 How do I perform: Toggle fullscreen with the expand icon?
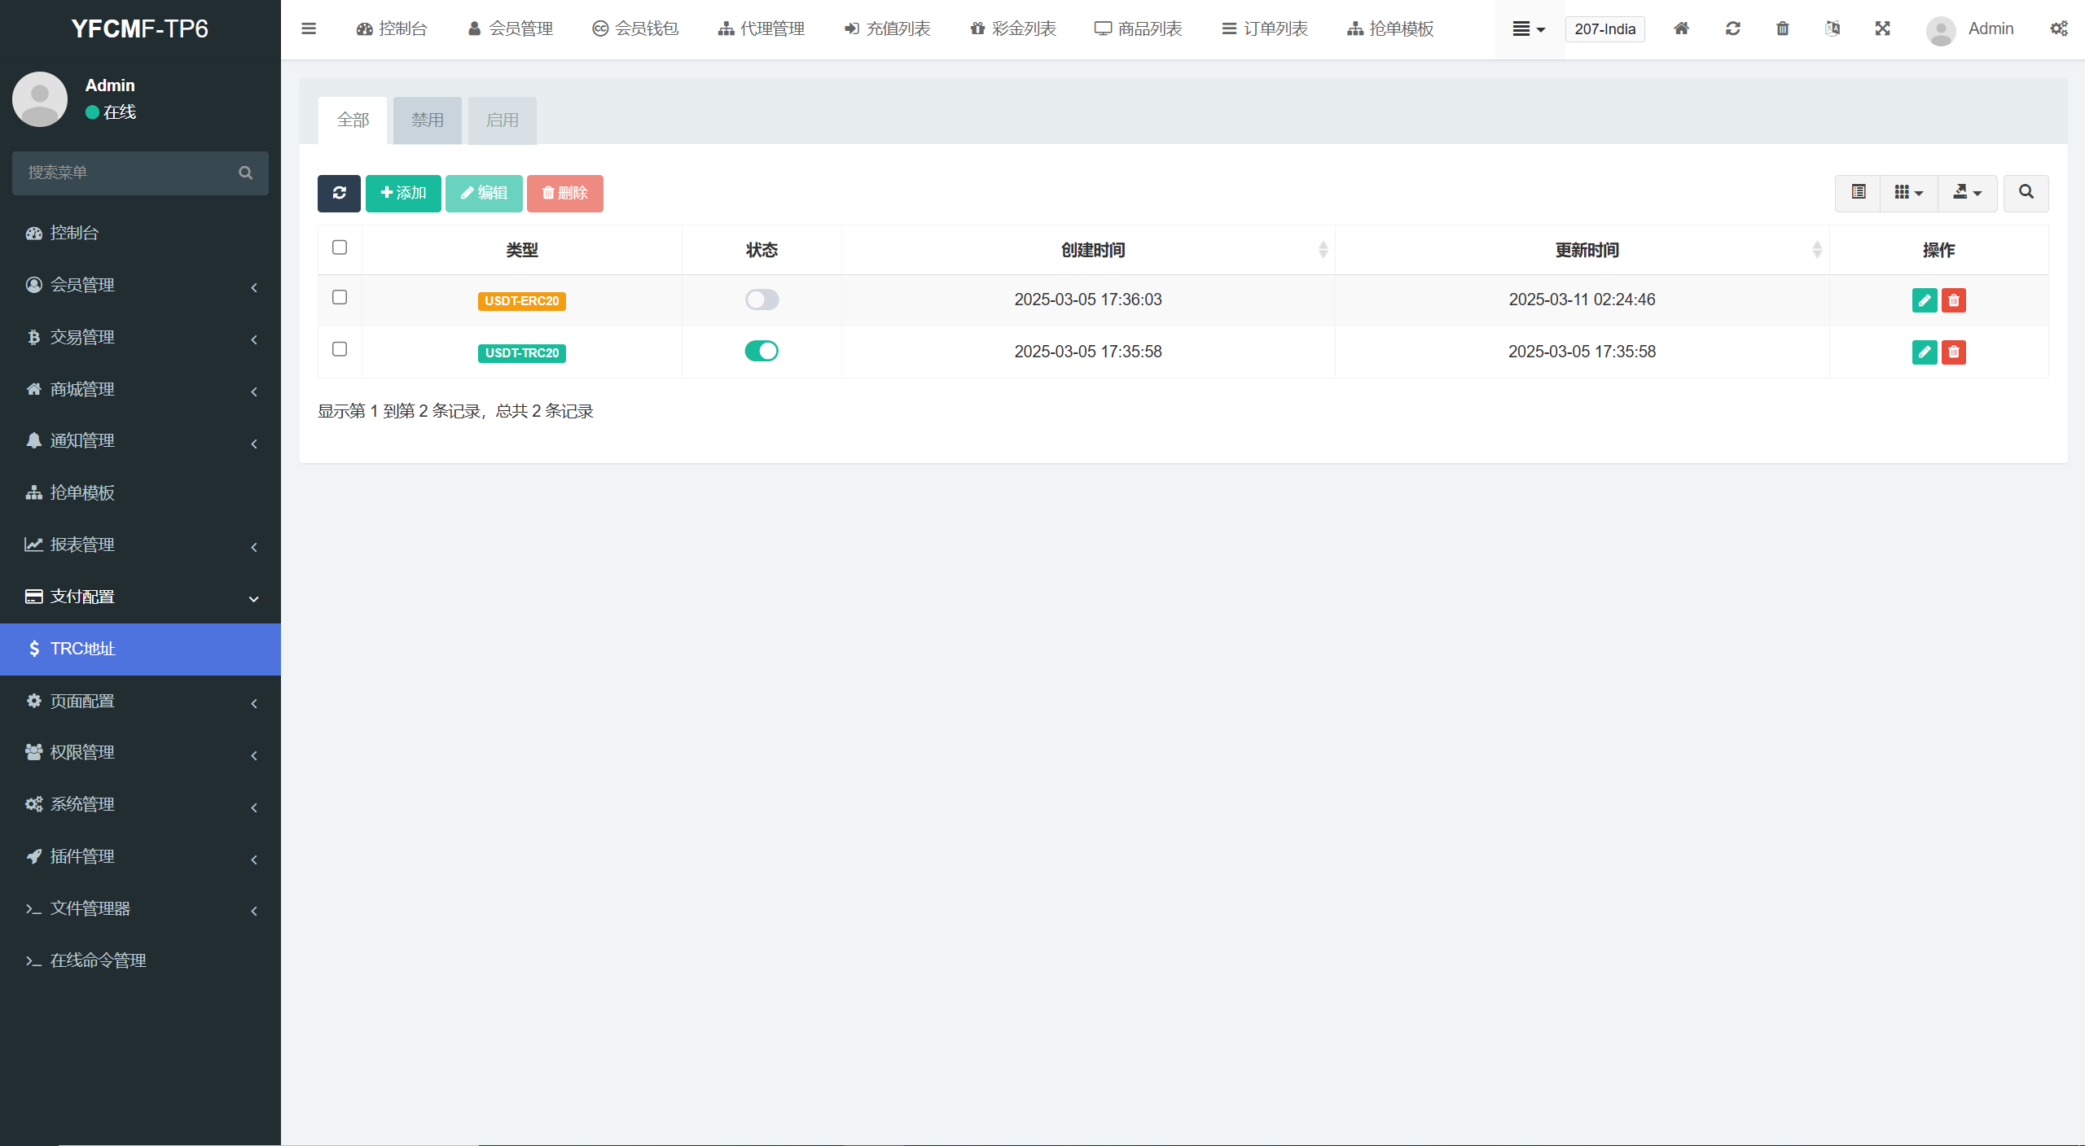1882,28
